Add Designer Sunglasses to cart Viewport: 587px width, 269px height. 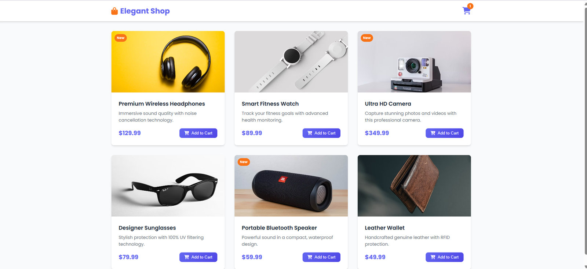198,257
